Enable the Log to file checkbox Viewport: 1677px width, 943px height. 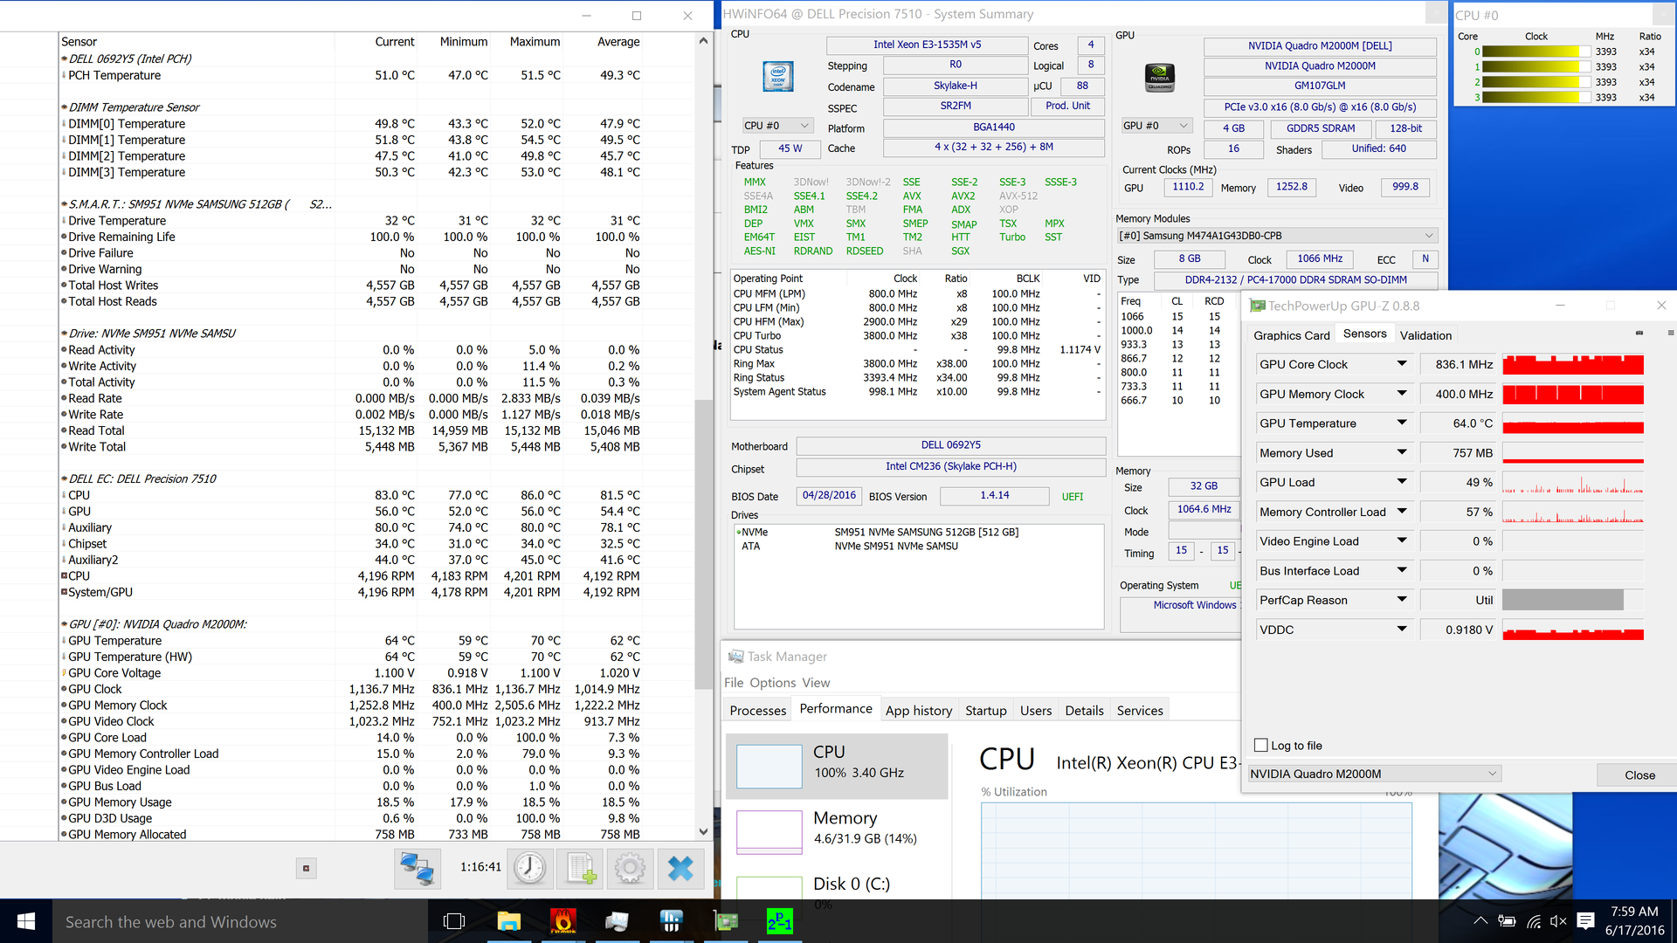click(x=1260, y=745)
